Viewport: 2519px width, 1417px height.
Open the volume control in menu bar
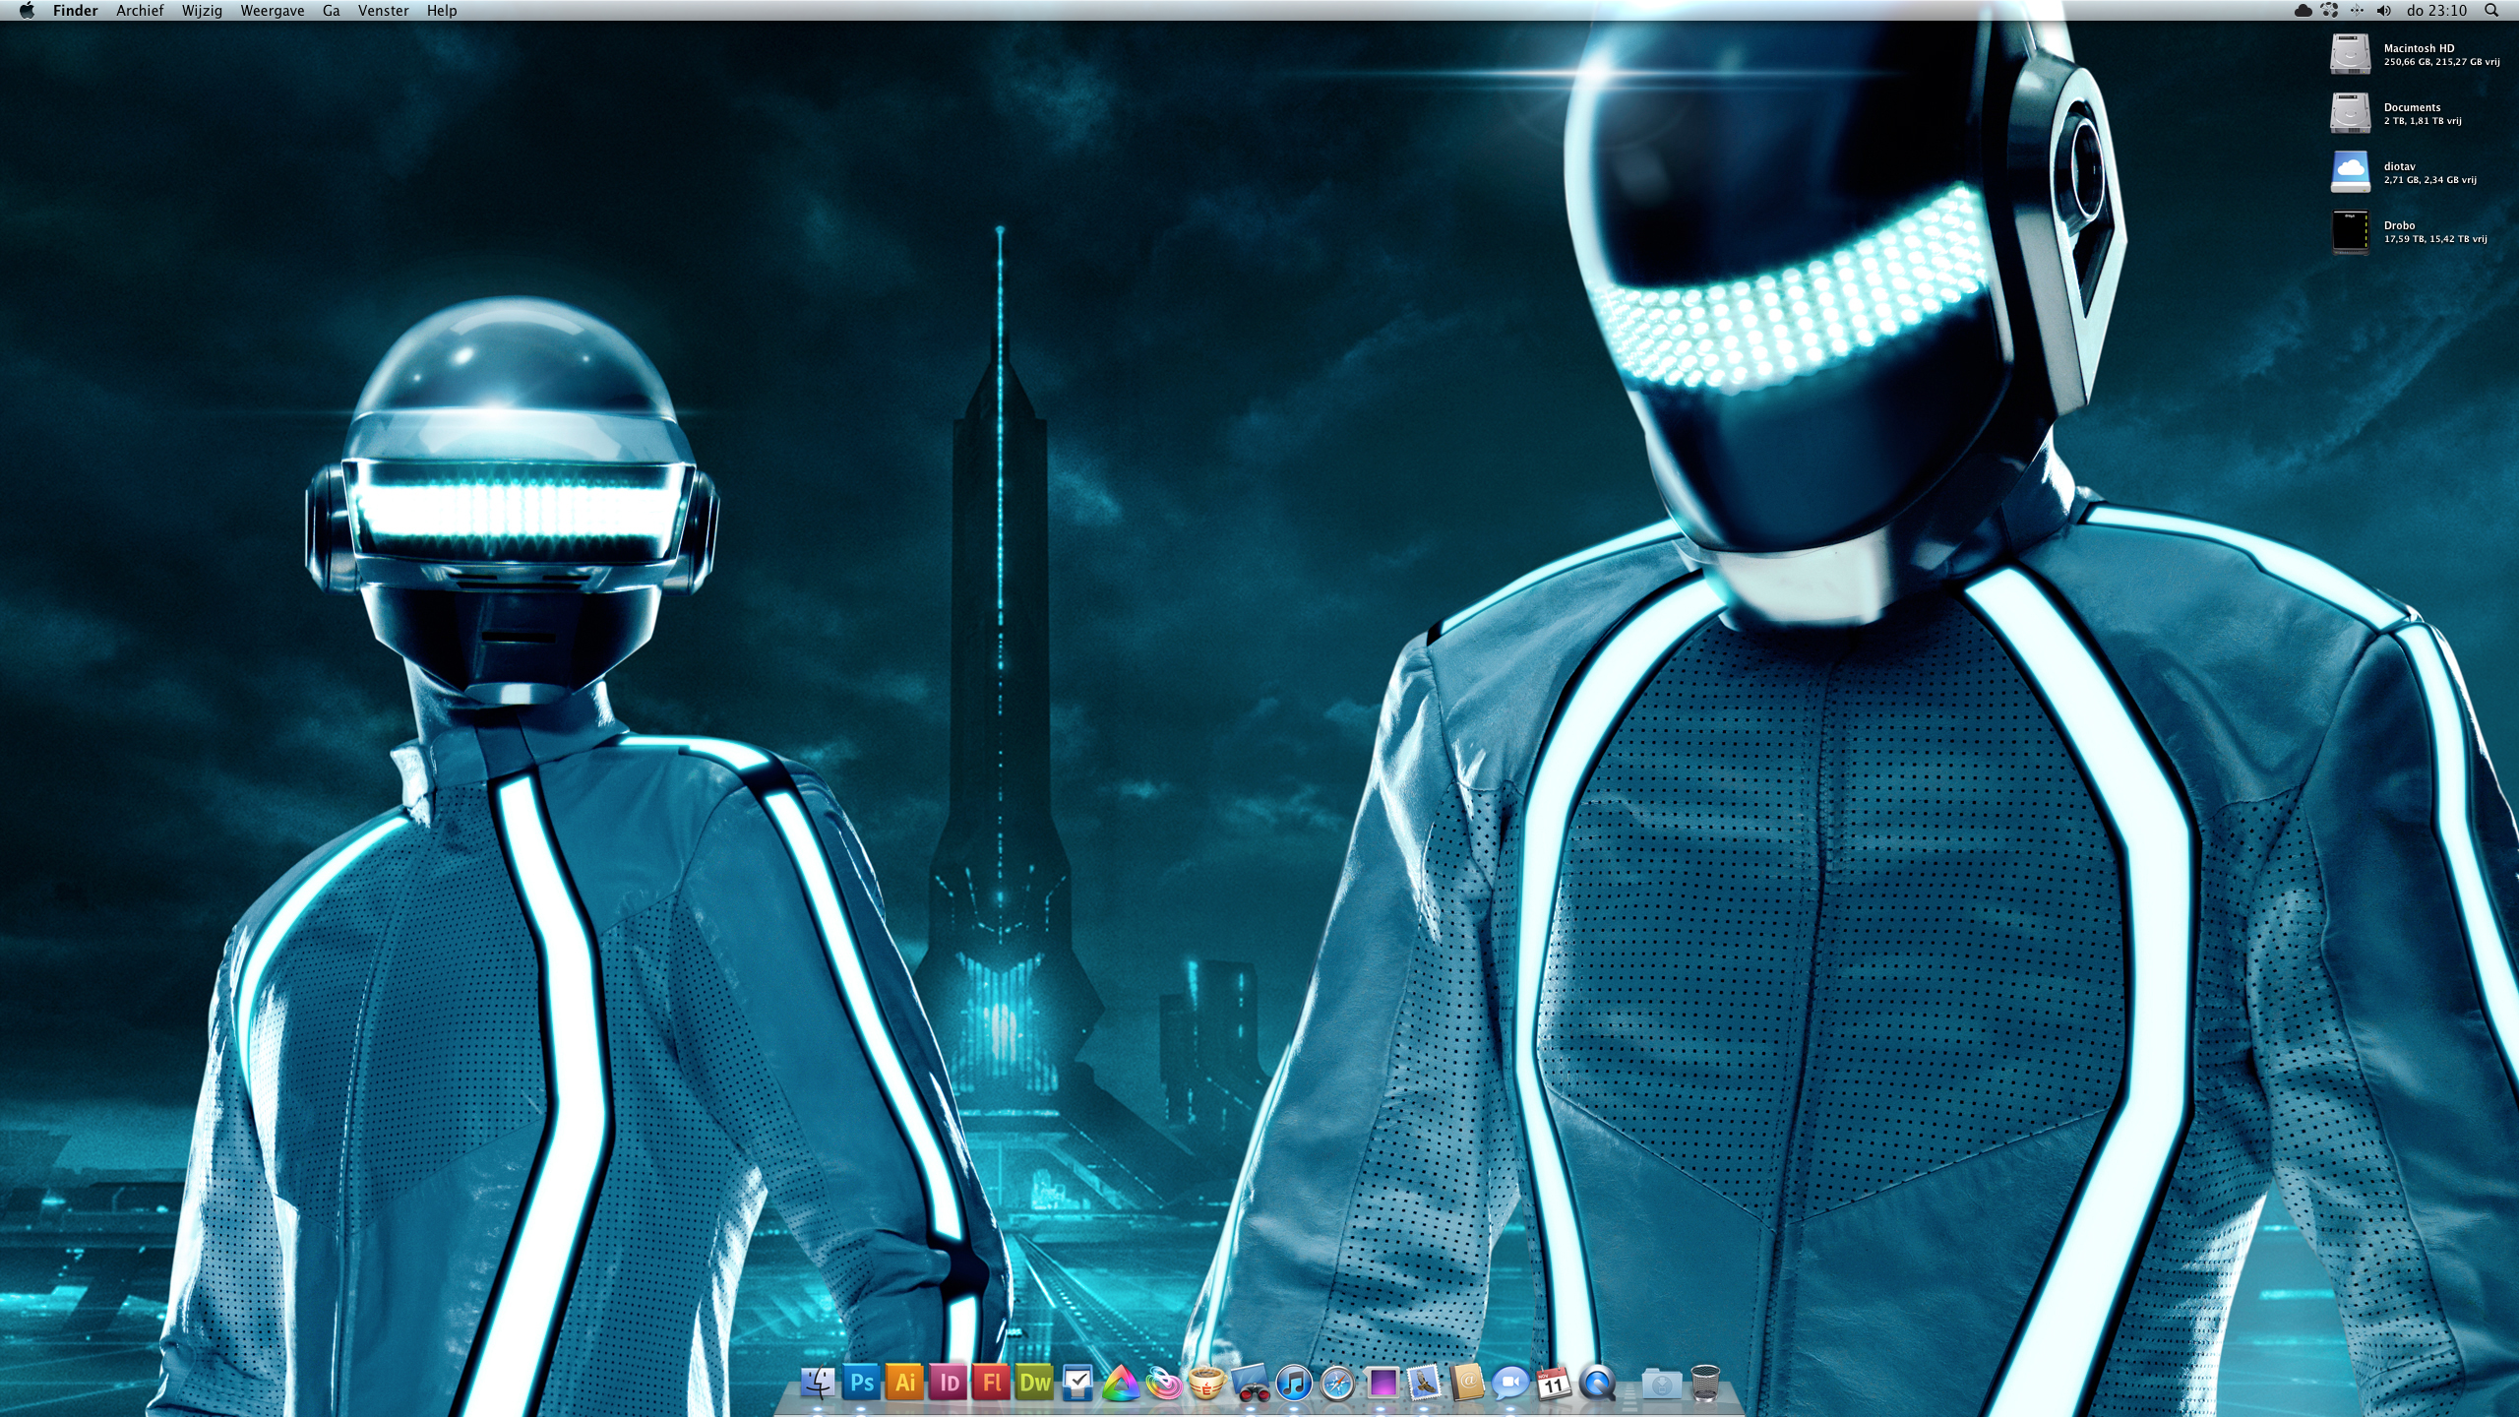(2383, 11)
